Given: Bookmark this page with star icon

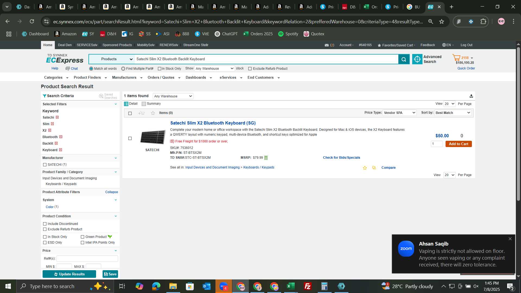Looking at the screenshot, I should (442, 21).
